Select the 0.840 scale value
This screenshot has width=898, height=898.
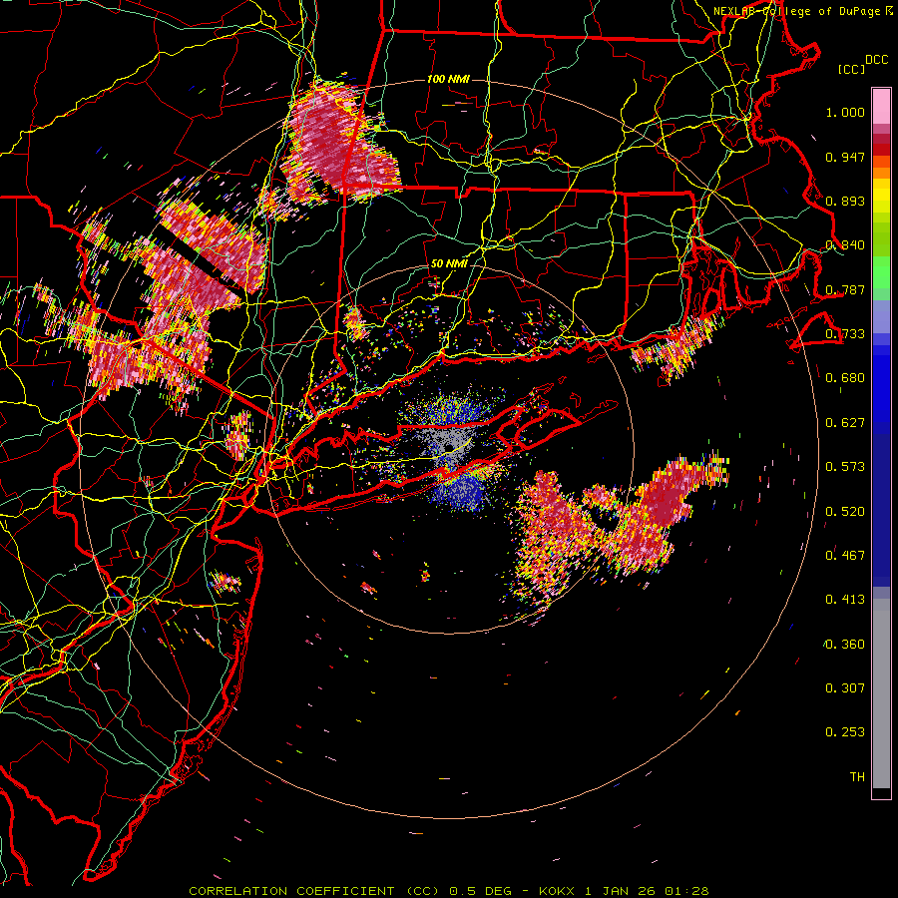(845, 245)
